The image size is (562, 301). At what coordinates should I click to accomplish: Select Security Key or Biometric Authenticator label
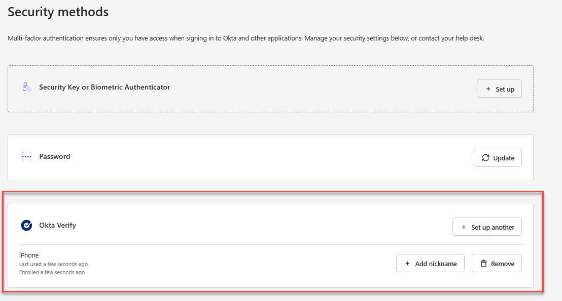coord(104,87)
